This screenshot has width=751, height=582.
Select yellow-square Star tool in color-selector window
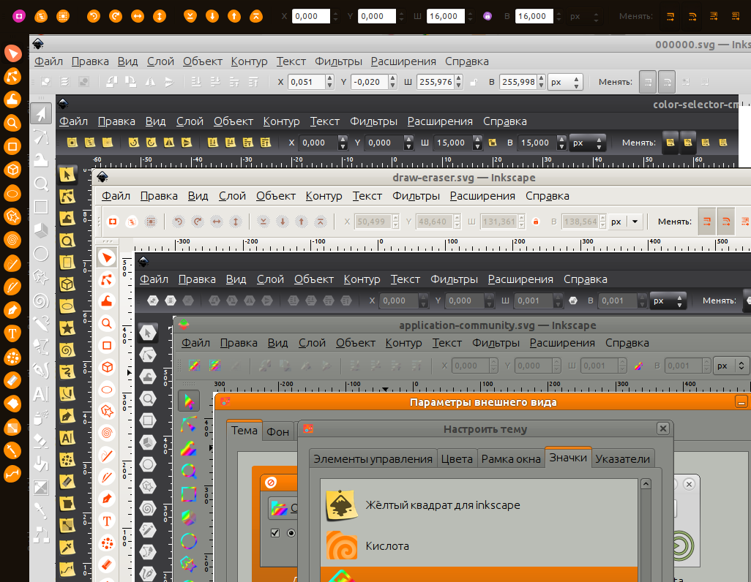pos(67,328)
